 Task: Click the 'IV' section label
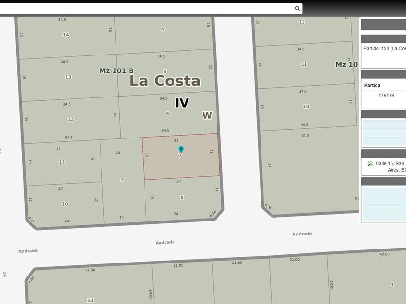[182, 103]
